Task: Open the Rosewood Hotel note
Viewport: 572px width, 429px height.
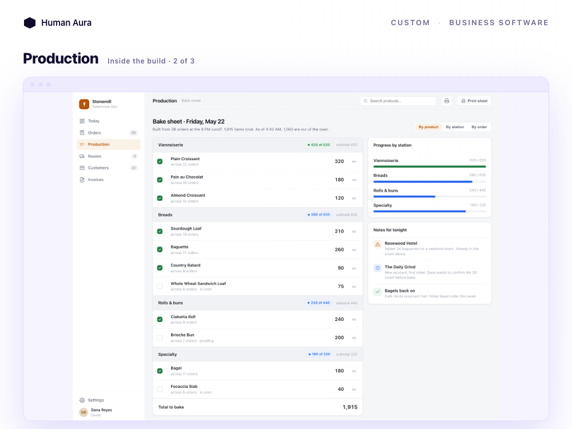Action: (x=430, y=248)
